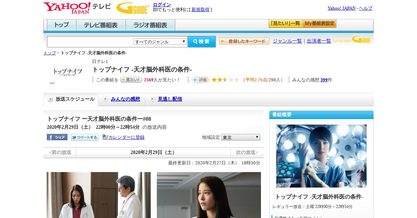Expand the 登録したキーワード dropdown
This screenshot has width=417, height=218.
point(244,41)
